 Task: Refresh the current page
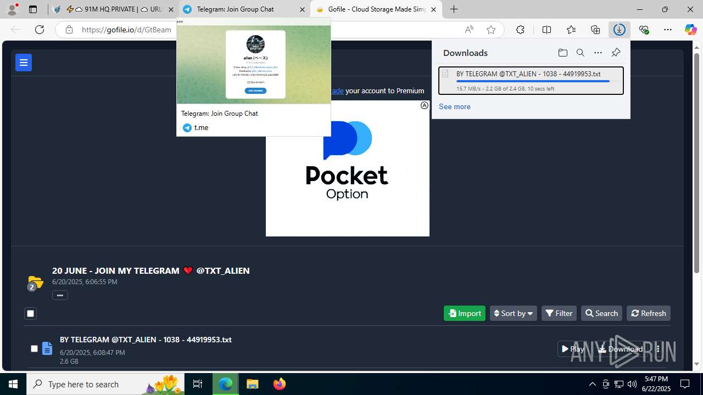point(40,30)
